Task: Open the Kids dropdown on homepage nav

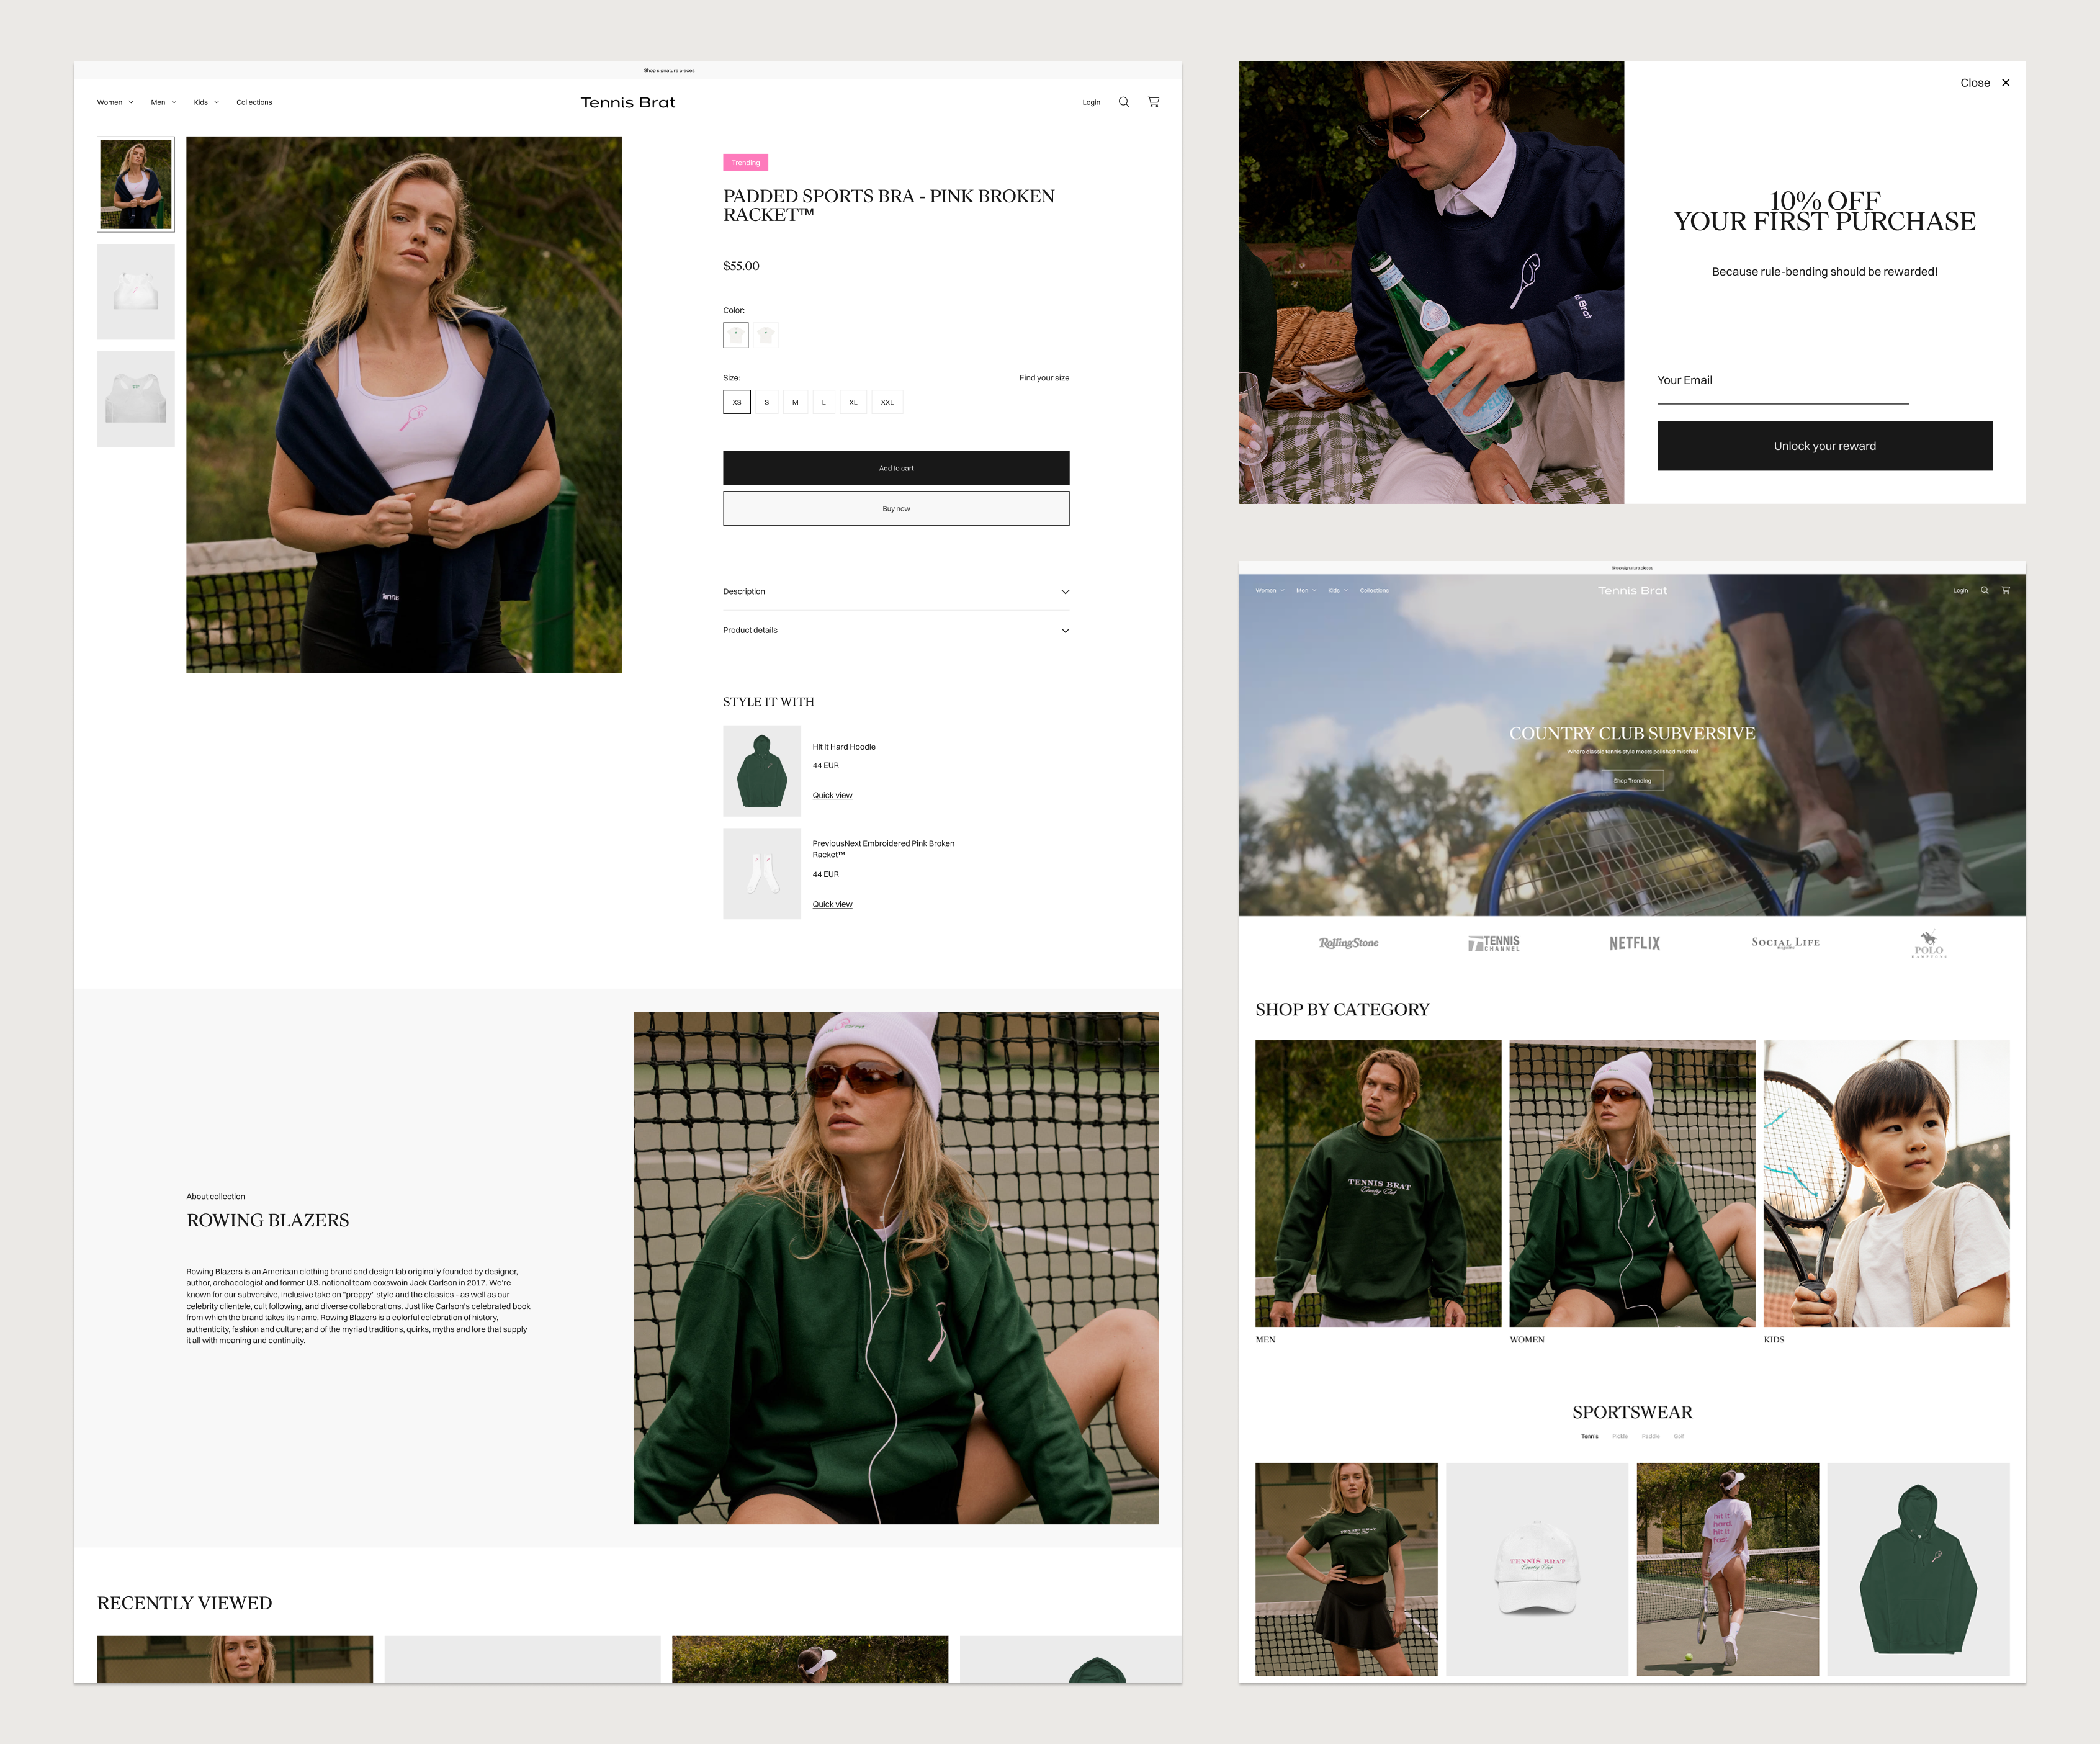Action: tap(1338, 590)
